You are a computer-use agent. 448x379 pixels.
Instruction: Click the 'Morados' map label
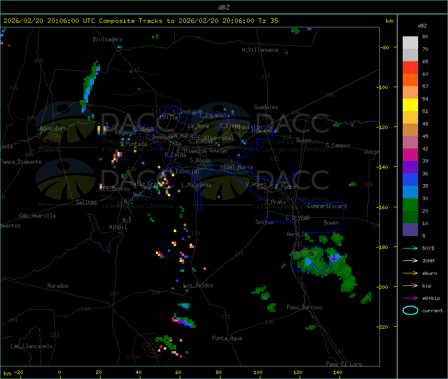point(58,286)
